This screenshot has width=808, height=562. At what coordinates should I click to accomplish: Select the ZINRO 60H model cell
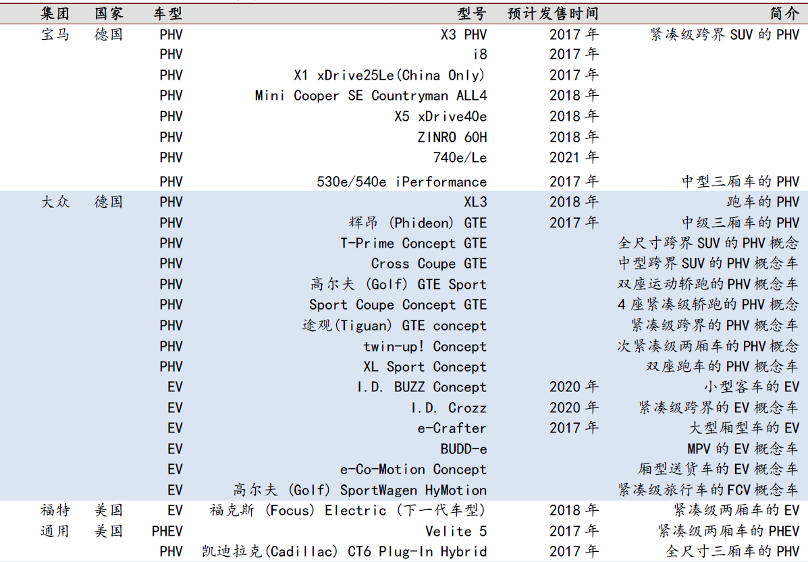452,137
